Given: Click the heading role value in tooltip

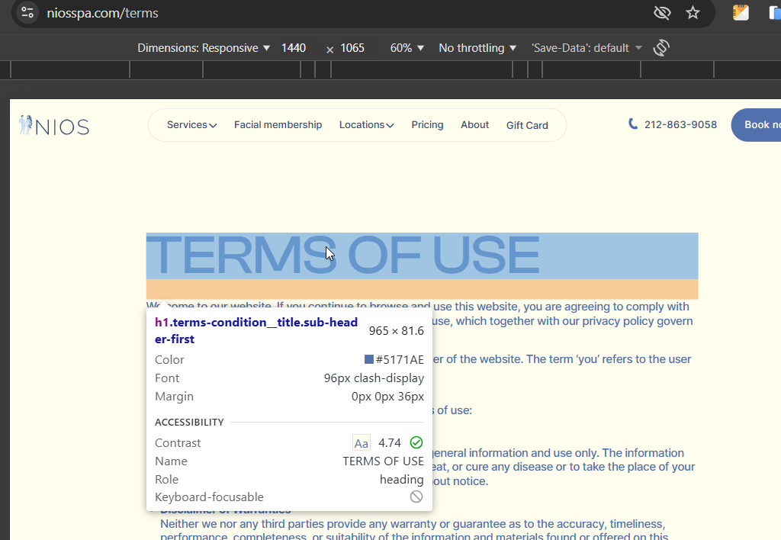Looking at the screenshot, I should coord(401,479).
